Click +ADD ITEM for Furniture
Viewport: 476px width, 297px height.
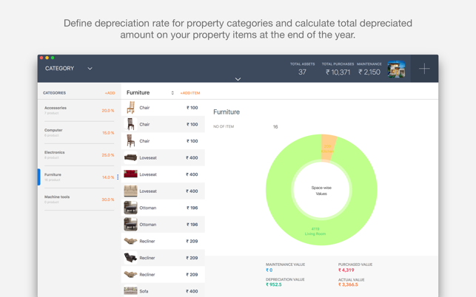[190, 93]
